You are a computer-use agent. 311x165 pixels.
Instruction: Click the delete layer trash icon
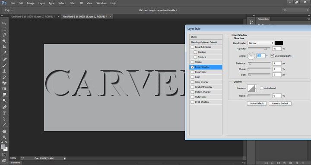tap(303, 163)
